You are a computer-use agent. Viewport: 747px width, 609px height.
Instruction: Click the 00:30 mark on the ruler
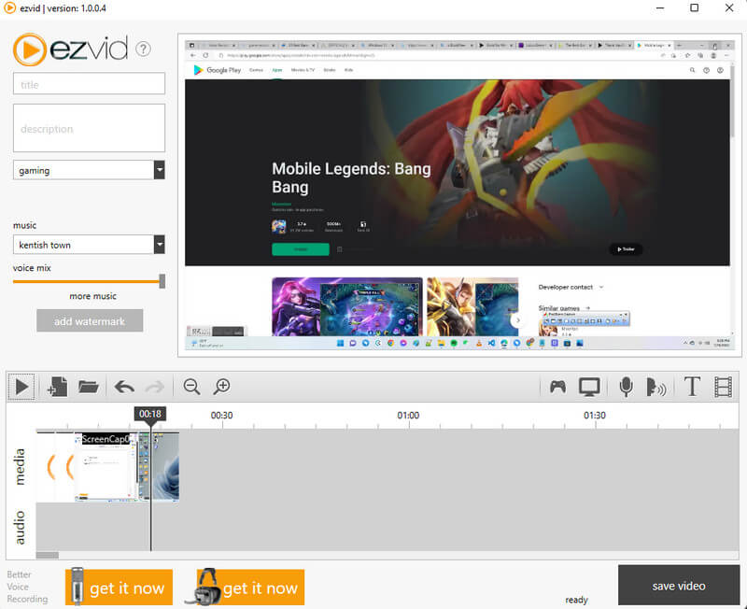click(x=222, y=415)
